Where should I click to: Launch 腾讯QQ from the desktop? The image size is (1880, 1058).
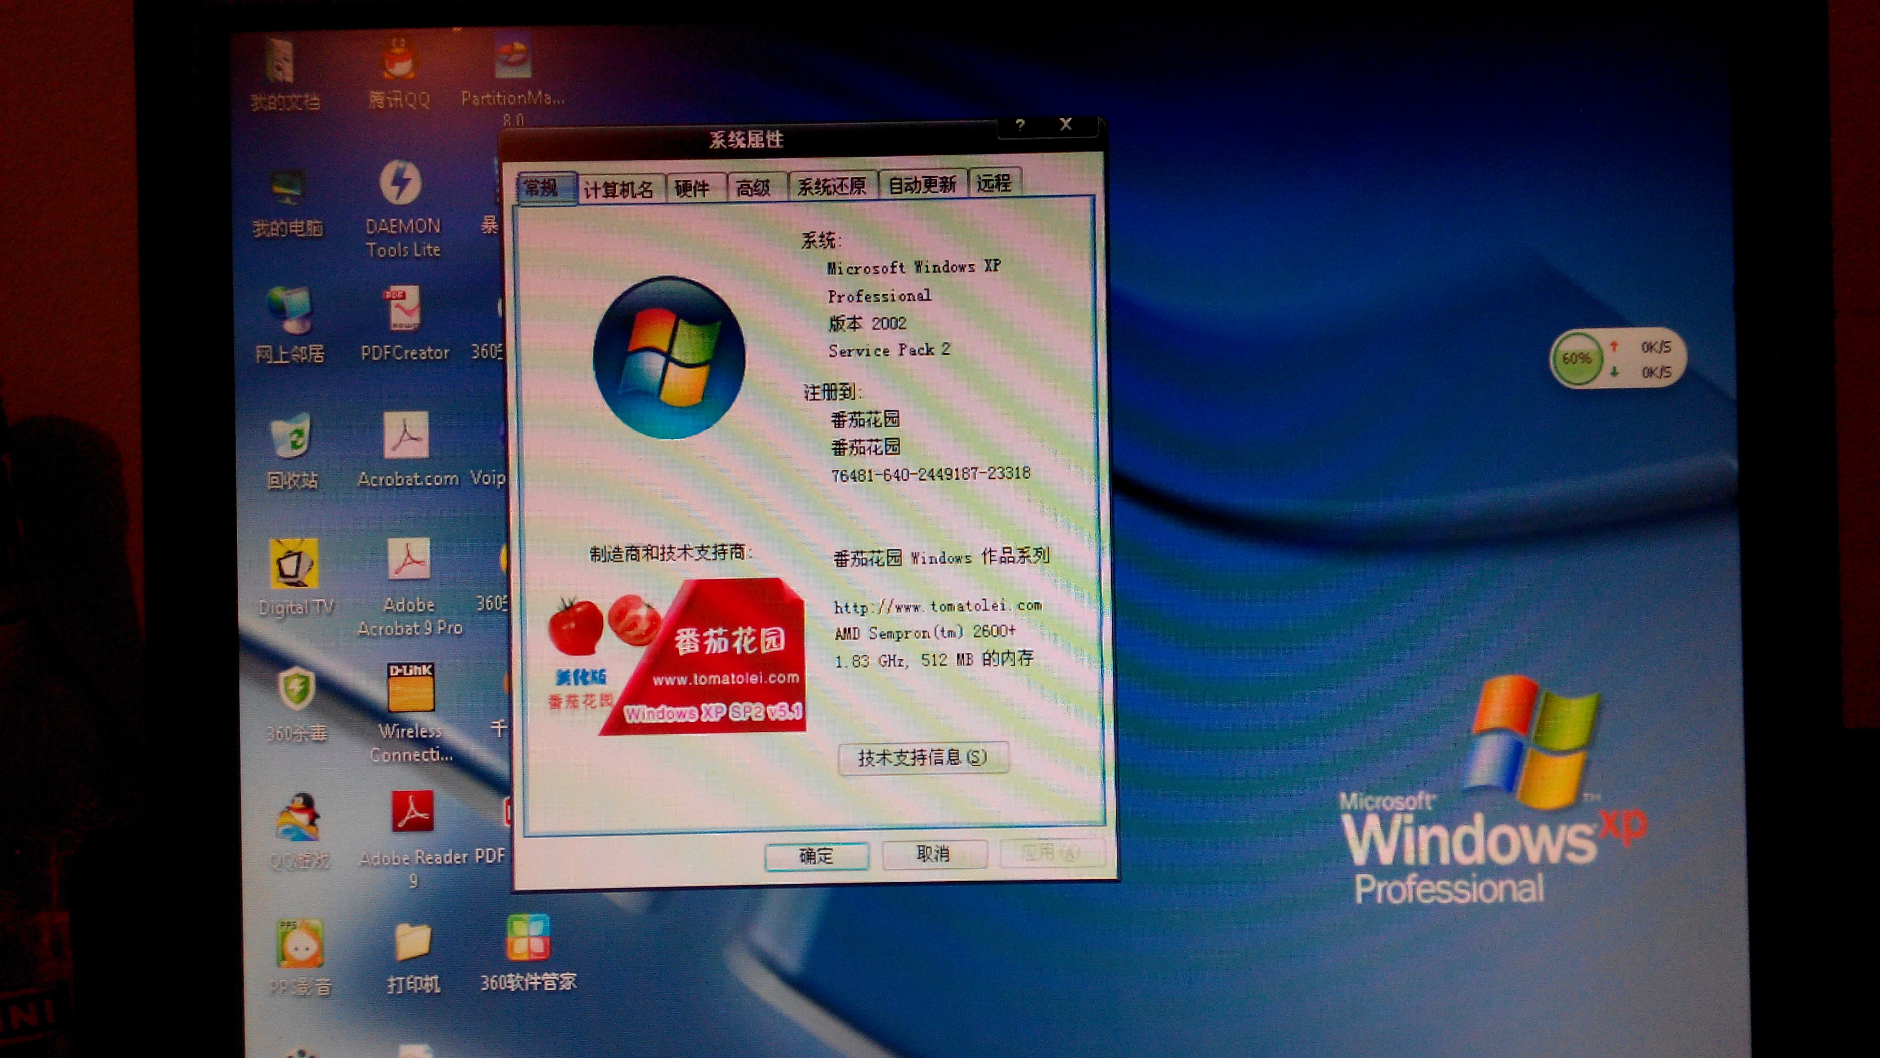click(399, 73)
